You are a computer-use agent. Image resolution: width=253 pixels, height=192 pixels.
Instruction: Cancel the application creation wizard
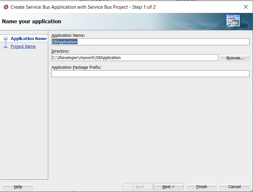[234, 187]
